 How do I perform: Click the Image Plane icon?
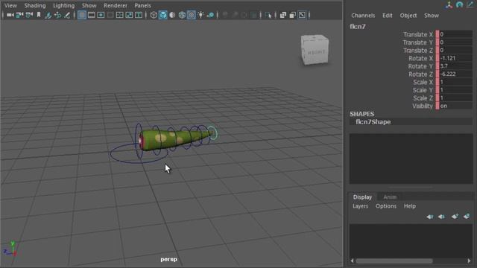48,15
